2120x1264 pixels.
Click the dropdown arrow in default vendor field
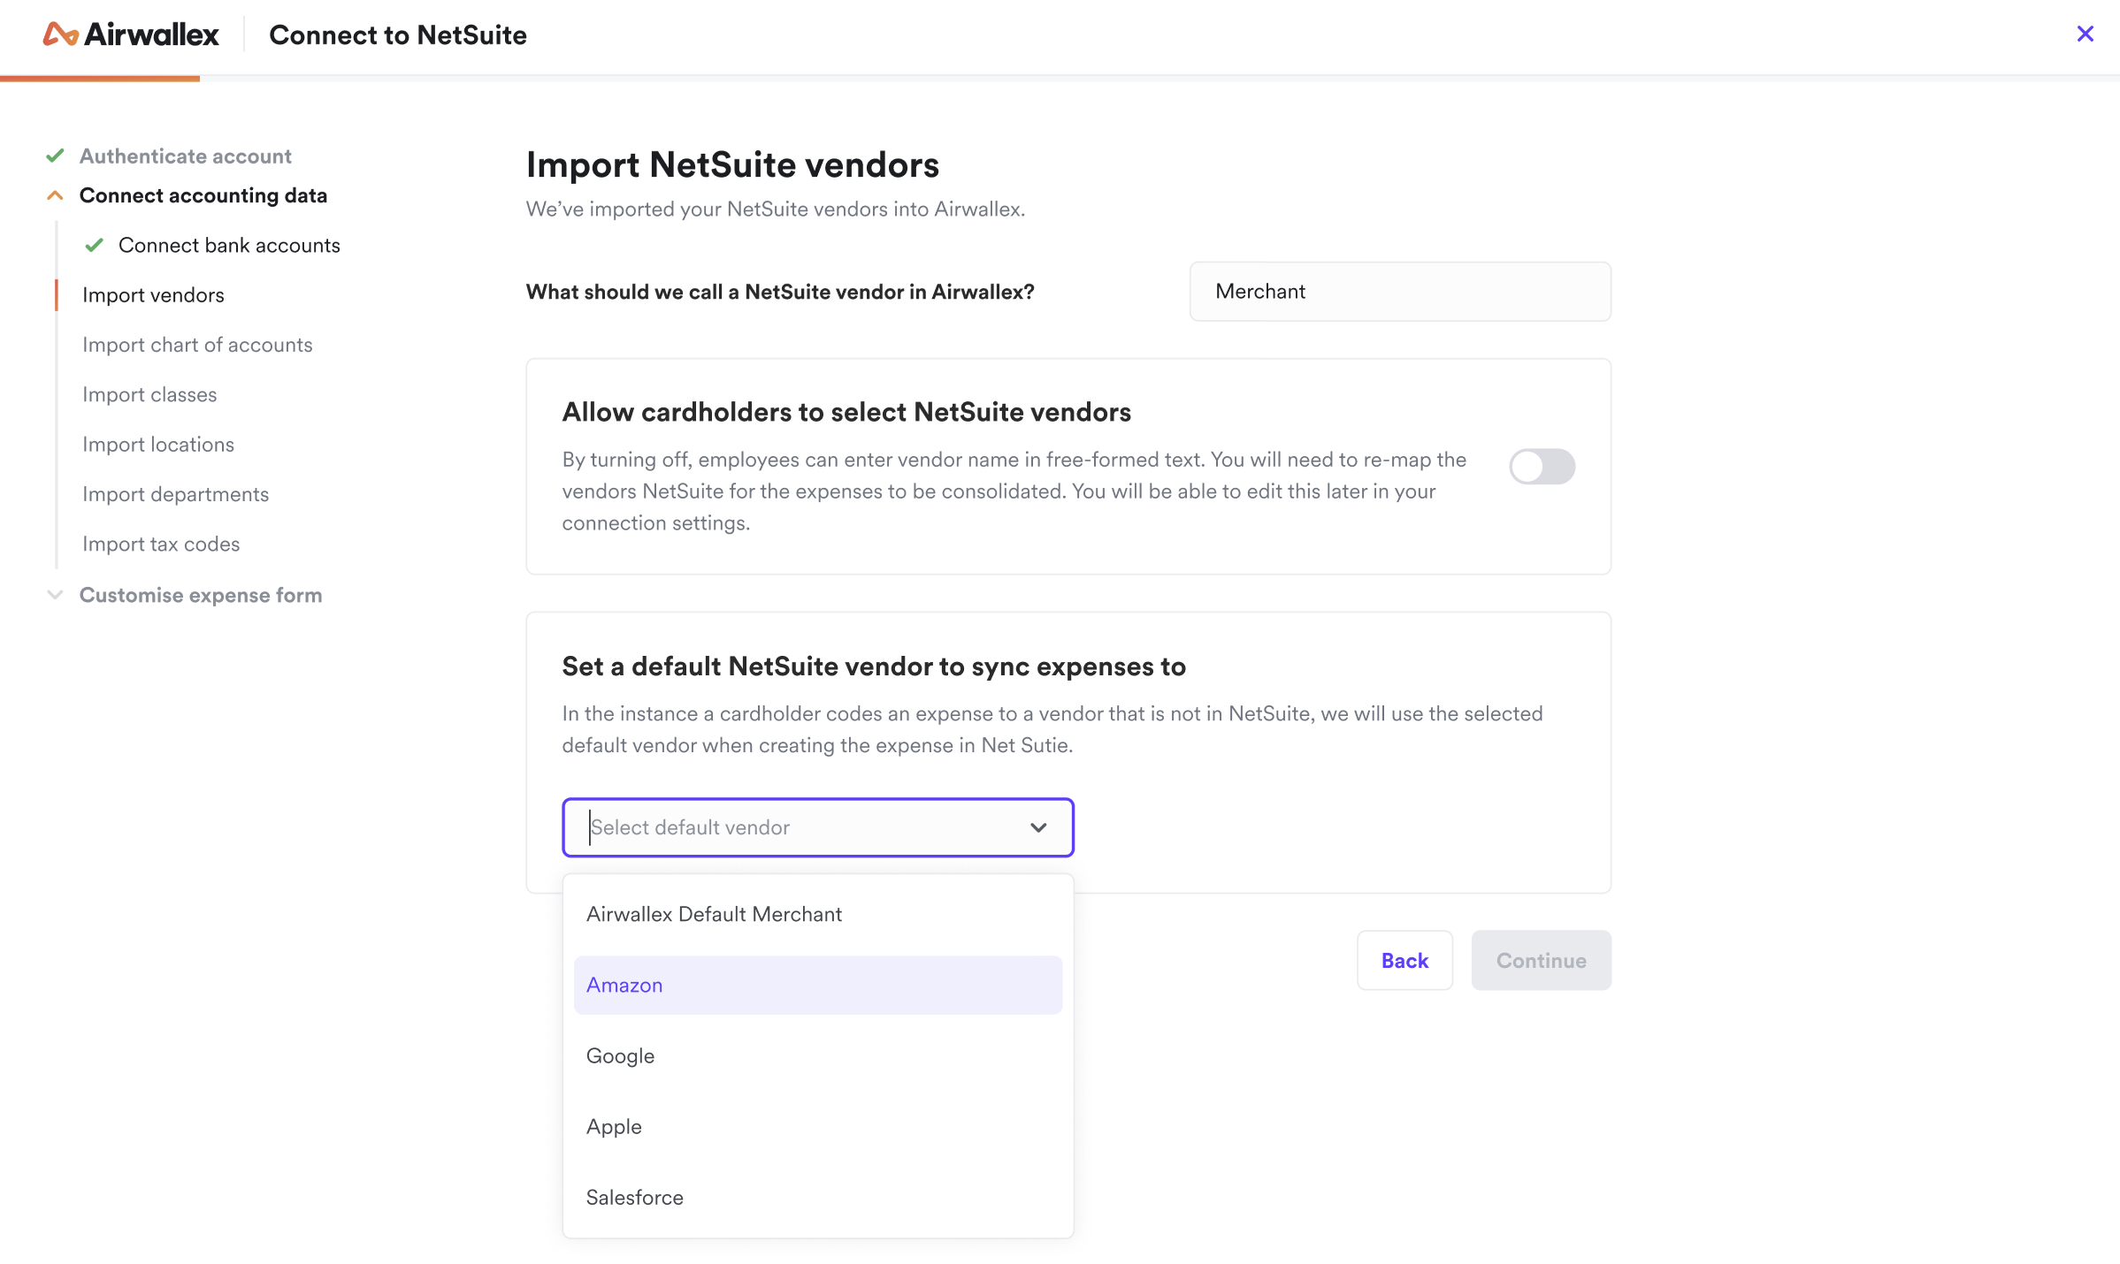click(x=1038, y=827)
